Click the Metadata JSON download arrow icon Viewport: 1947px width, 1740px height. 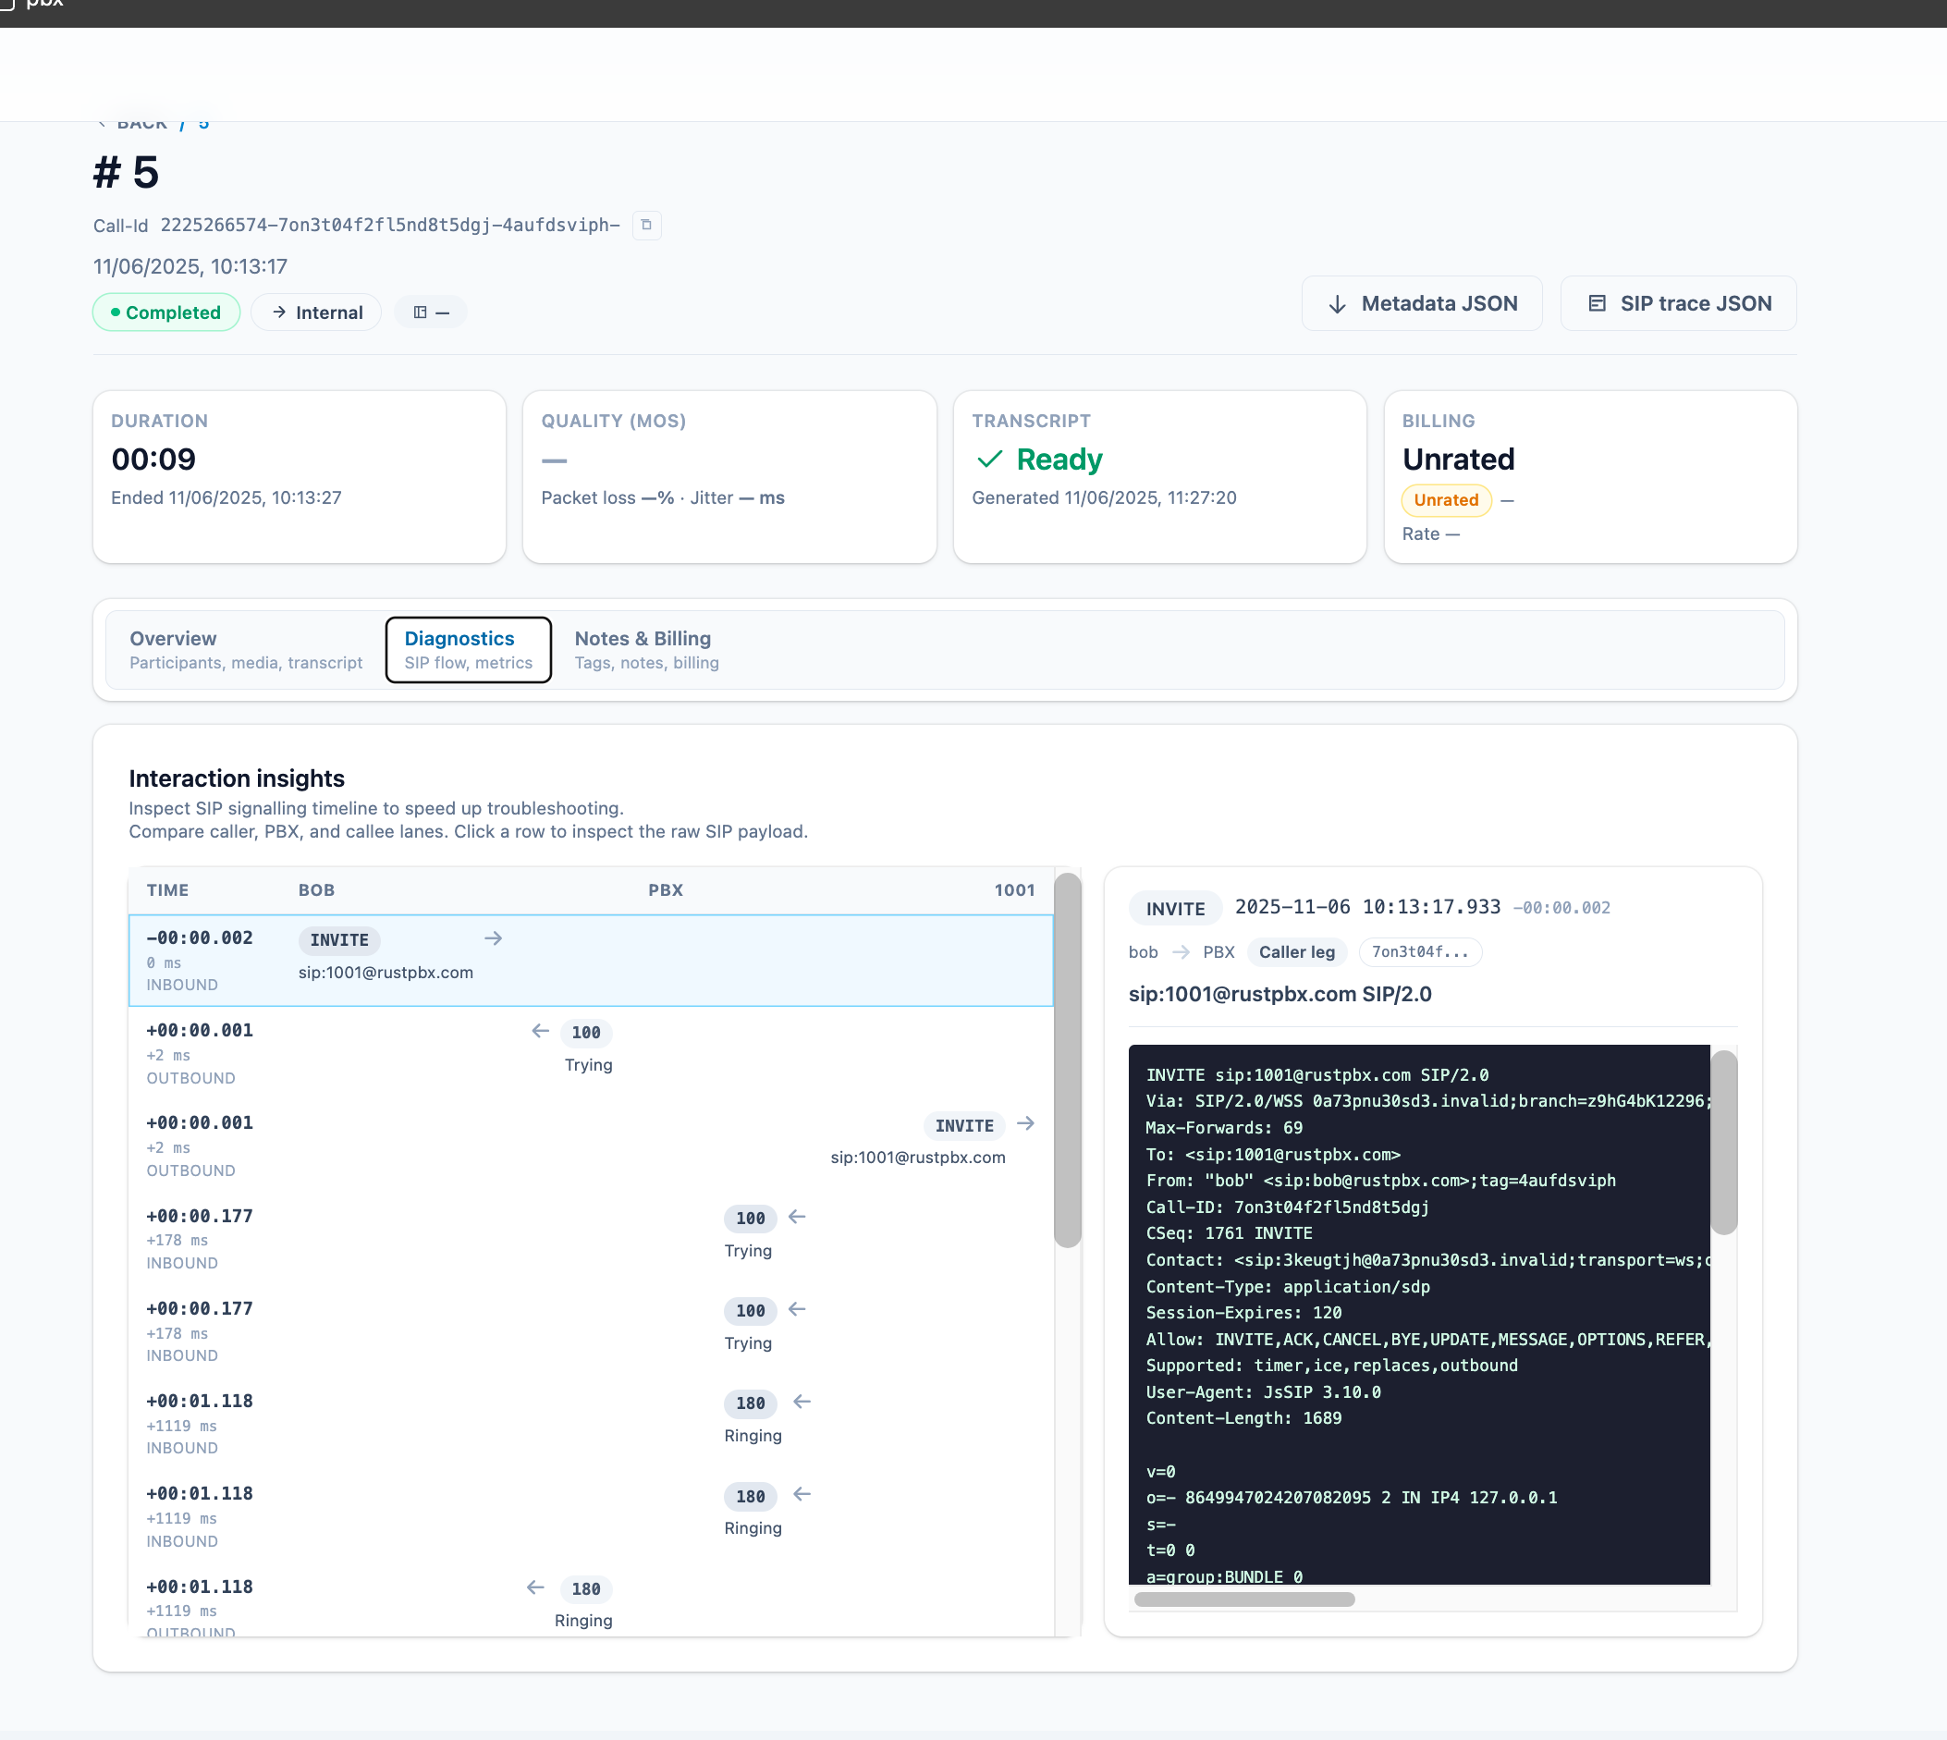coord(1337,304)
